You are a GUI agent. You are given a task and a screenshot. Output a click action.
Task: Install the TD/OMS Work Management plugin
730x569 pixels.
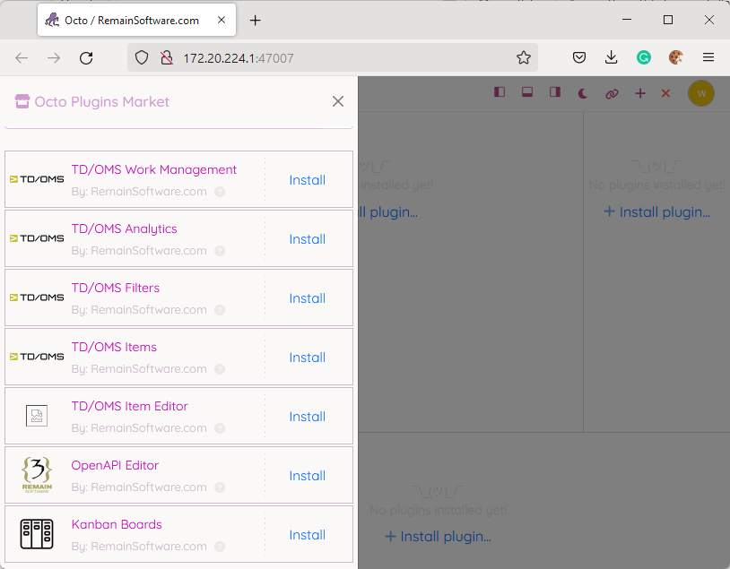tap(307, 180)
